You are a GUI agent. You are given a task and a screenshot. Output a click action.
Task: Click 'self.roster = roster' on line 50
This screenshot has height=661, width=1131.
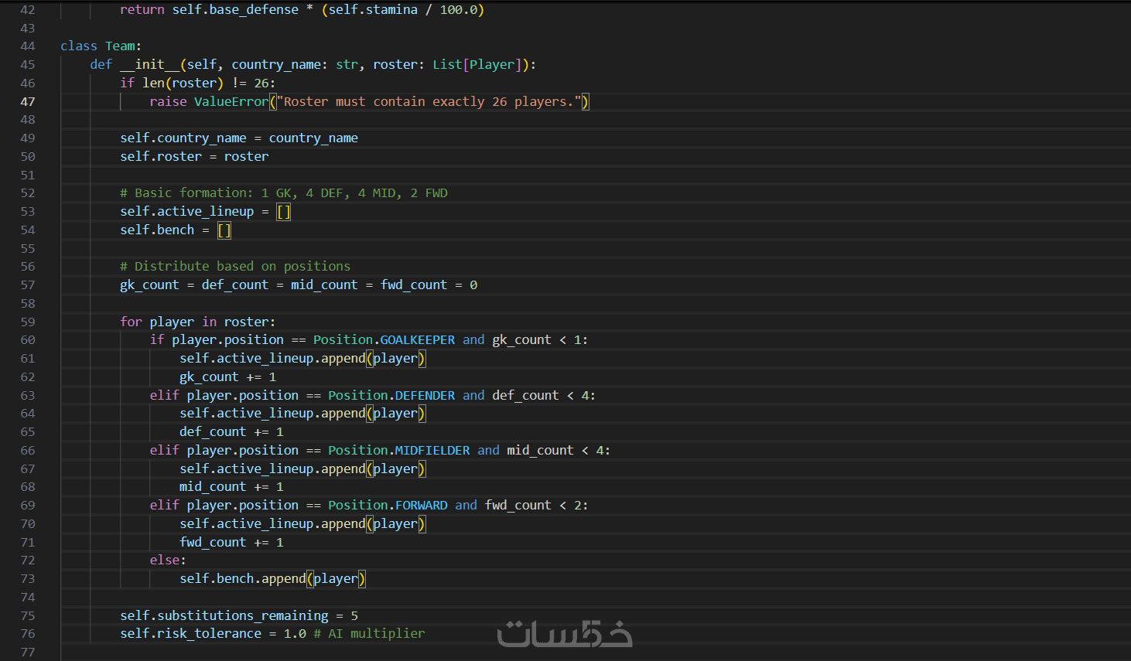pos(194,156)
